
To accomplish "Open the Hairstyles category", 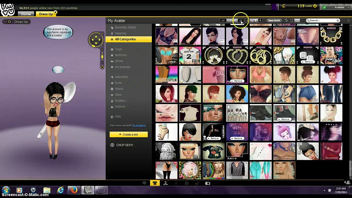I will tap(121, 77).
